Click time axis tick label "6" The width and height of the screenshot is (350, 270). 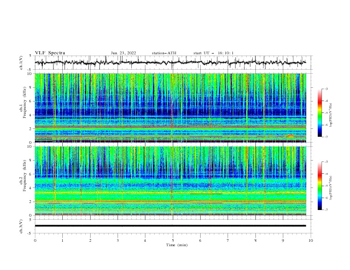point(200,240)
